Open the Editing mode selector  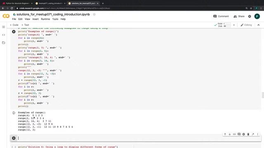246,25
